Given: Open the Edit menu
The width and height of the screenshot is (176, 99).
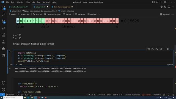Looking at the screenshot, I should [x=13, y=2].
